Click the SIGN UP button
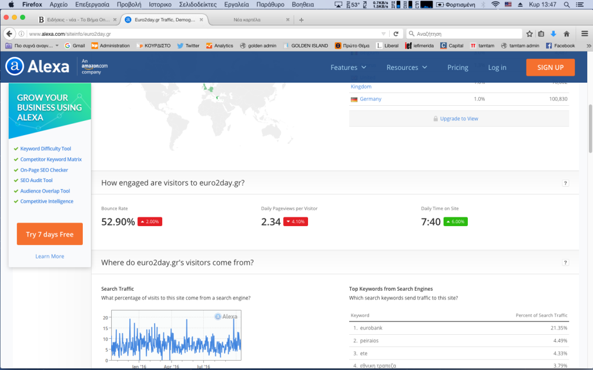 tap(550, 67)
